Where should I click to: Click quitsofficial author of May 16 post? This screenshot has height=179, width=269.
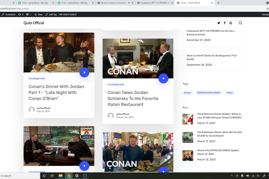point(44,108)
